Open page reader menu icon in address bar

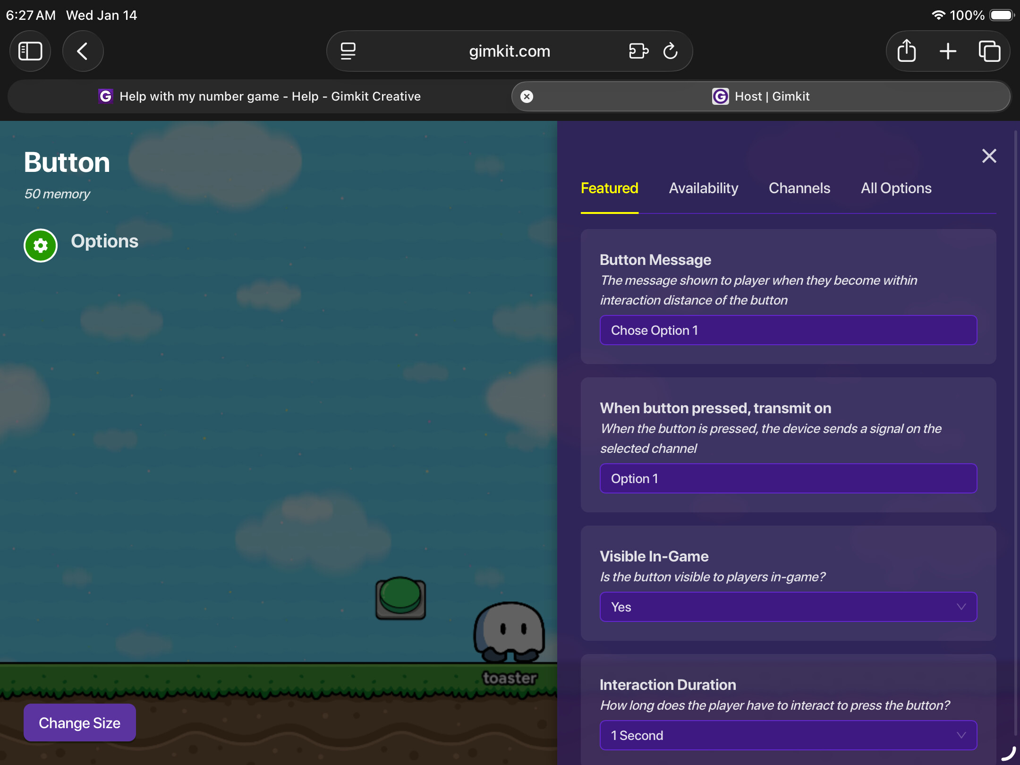click(x=348, y=51)
